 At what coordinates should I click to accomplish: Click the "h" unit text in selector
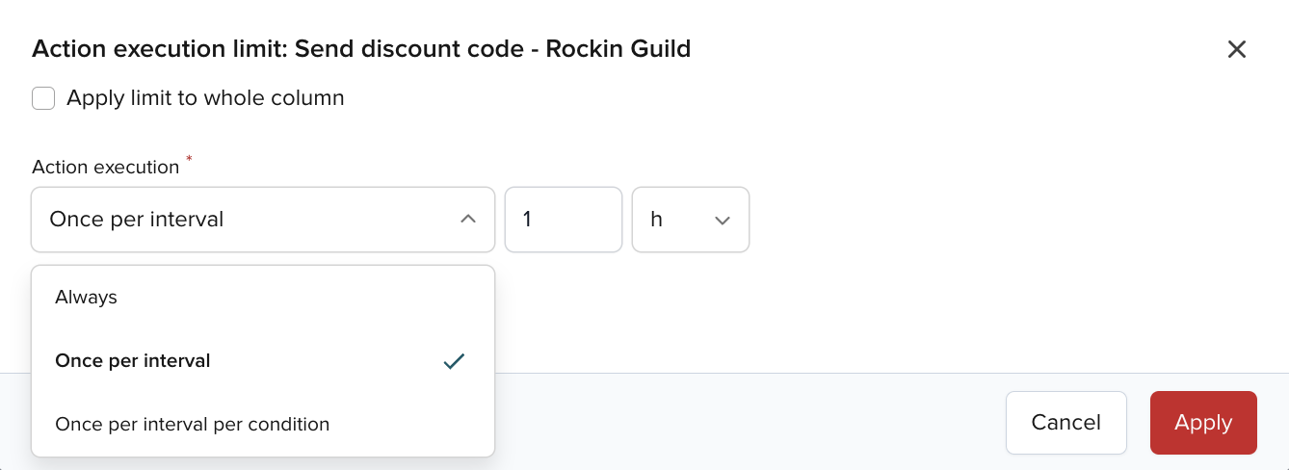click(657, 220)
